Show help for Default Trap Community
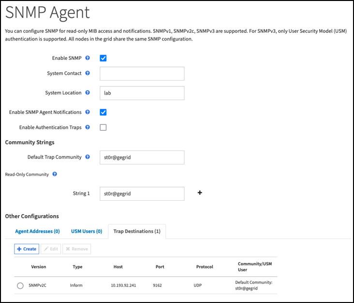 click(88, 157)
